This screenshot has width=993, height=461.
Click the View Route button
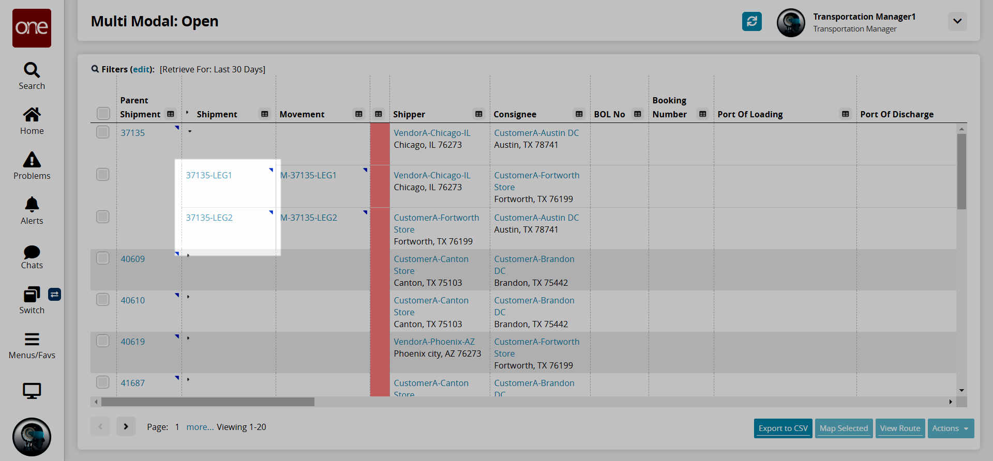coord(900,428)
